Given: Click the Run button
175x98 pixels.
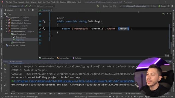Looking at the screenshot, I should click(x=154, y=6).
